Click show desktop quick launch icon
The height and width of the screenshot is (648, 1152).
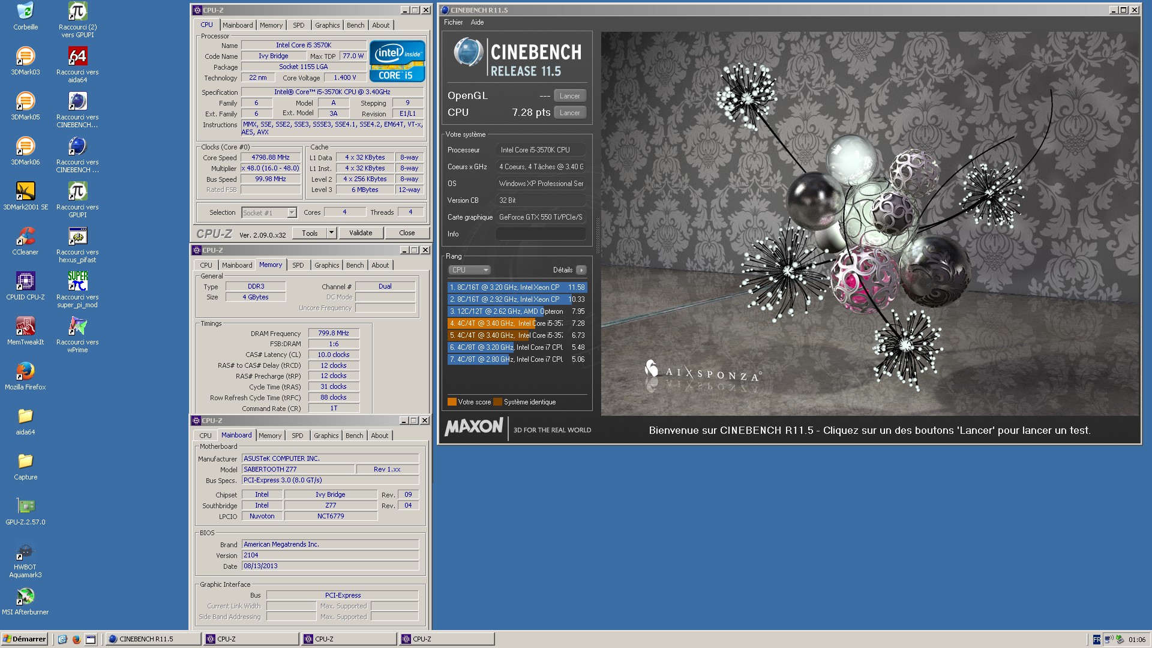pyautogui.click(x=91, y=639)
